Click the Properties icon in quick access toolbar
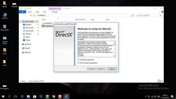176x99 pixels. coord(25,8)
